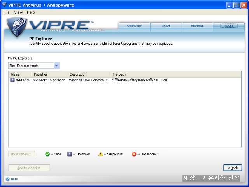Click the Unknown legend question icon
Screen dimensions: 249x187
click(x=70, y=154)
